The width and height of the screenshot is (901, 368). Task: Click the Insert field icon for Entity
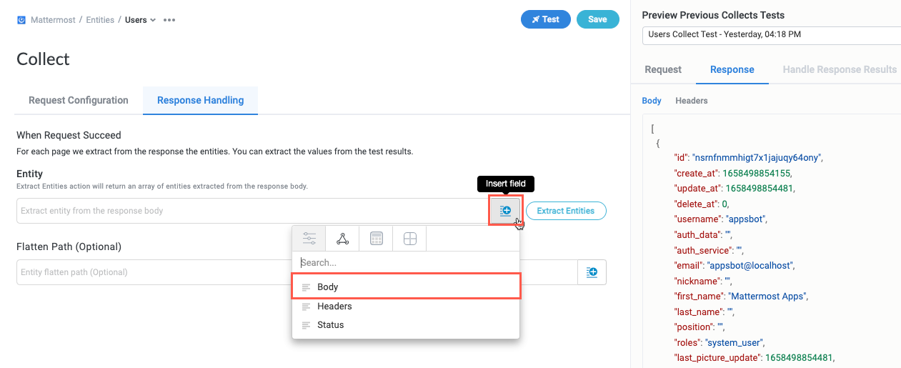pyautogui.click(x=506, y=211)
